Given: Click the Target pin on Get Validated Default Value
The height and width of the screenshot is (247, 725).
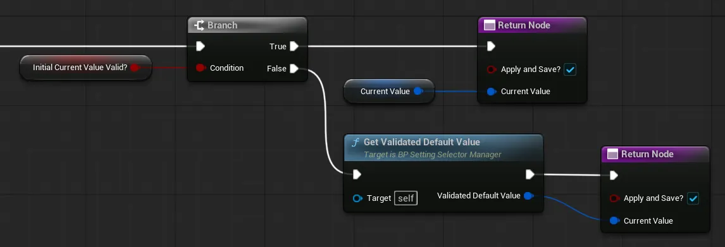Looking at the screenshot, I should click(x=357, y=198).
